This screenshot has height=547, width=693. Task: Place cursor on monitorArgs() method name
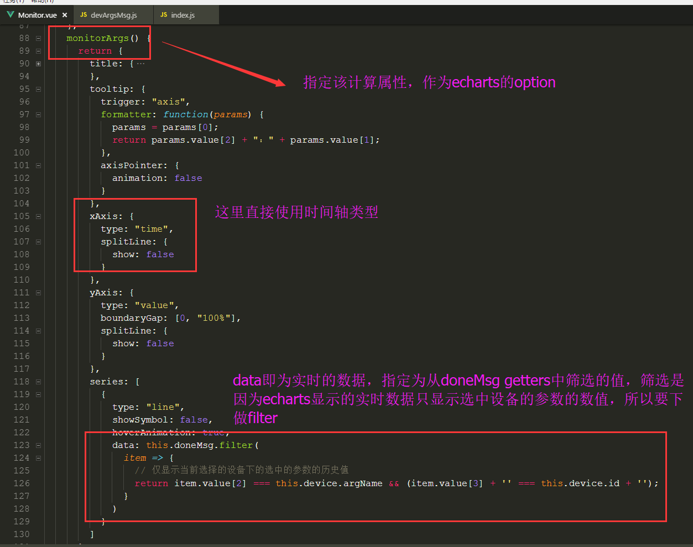[103, 38]
